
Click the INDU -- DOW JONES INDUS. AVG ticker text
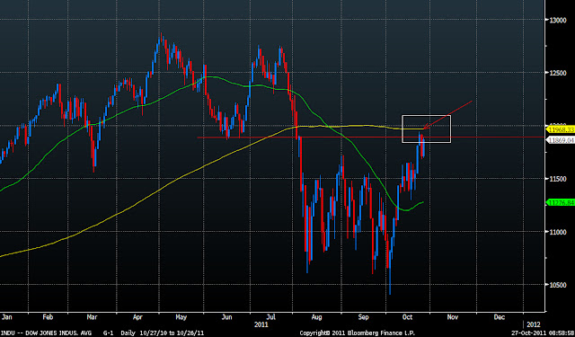coord(46,333)
